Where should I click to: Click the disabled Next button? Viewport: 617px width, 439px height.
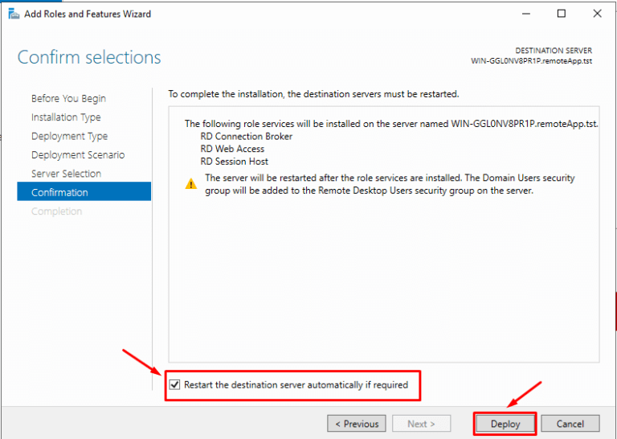(x=421, y=424)
